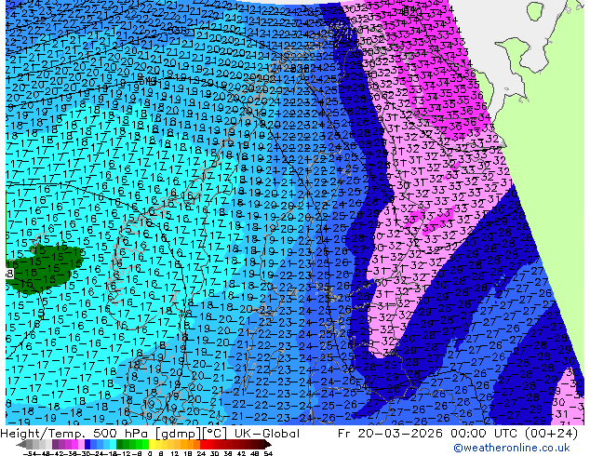Click the dark right arrow end of the color scale
The image size is (590, 456).
(x=268, y=444)
